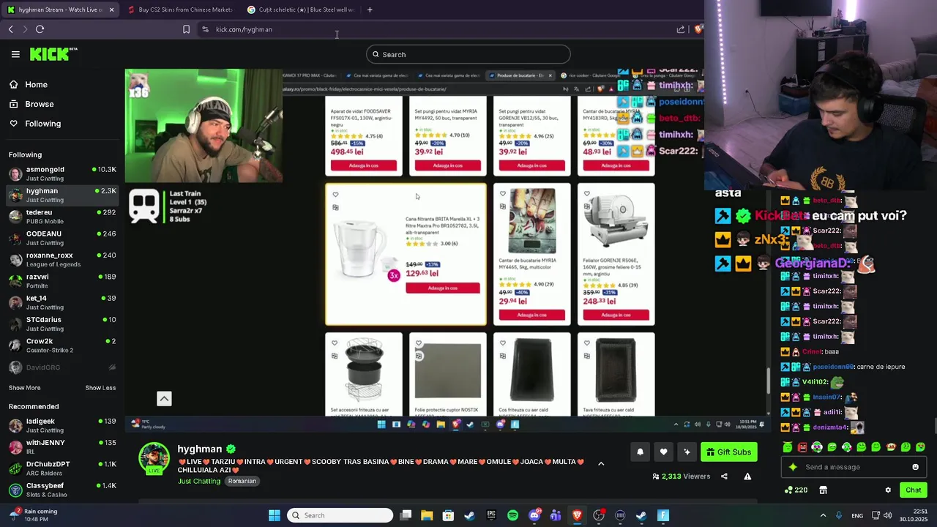Click the Just Chatting category link

(198, 481)
